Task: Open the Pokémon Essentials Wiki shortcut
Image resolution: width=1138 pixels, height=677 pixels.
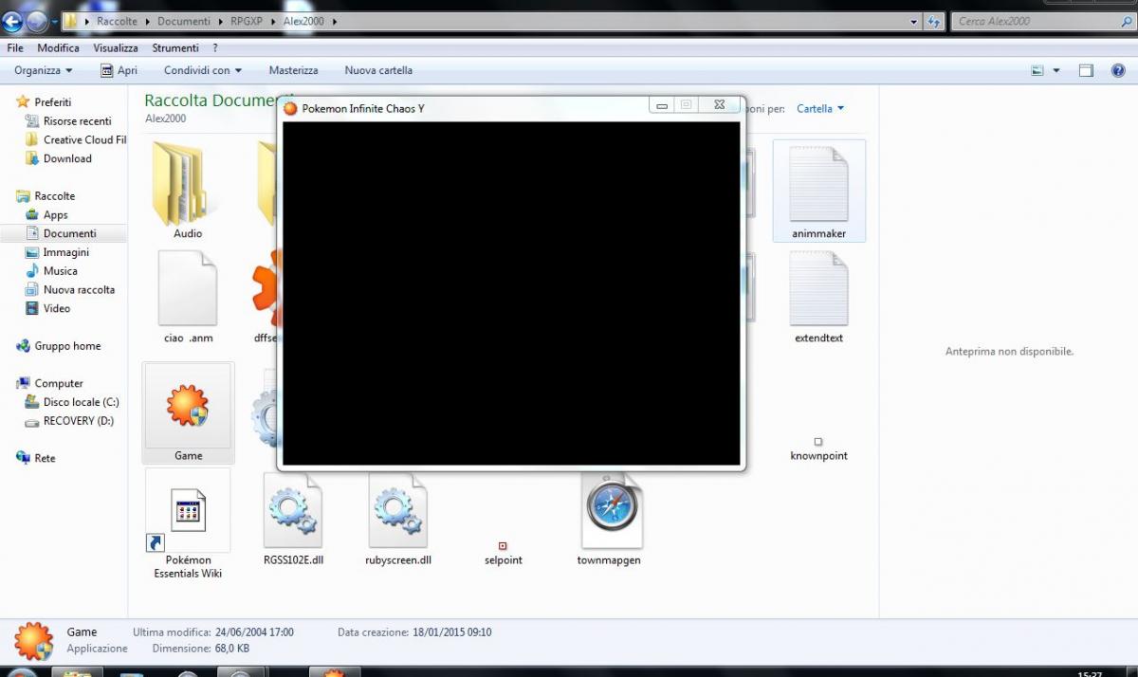Action: point(188,513)
